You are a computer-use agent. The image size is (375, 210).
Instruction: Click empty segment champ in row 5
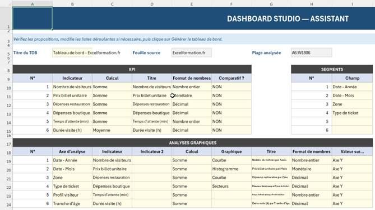(x=352, y=122)
